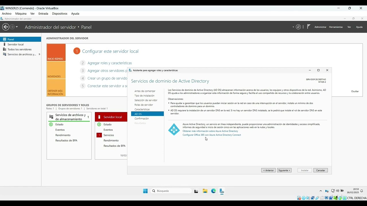
Task: Select Todos los servidores in sidebar
Action: coord(21,49)
